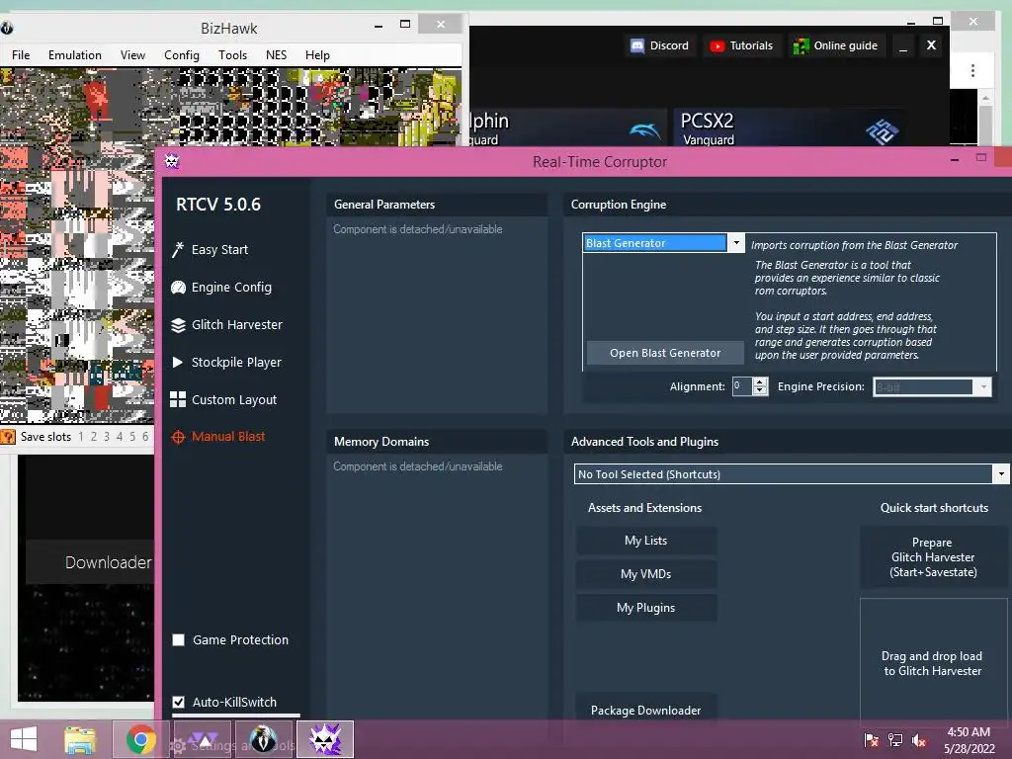Click network tray icon
The image size is (1012, 759).
(895, 740)
